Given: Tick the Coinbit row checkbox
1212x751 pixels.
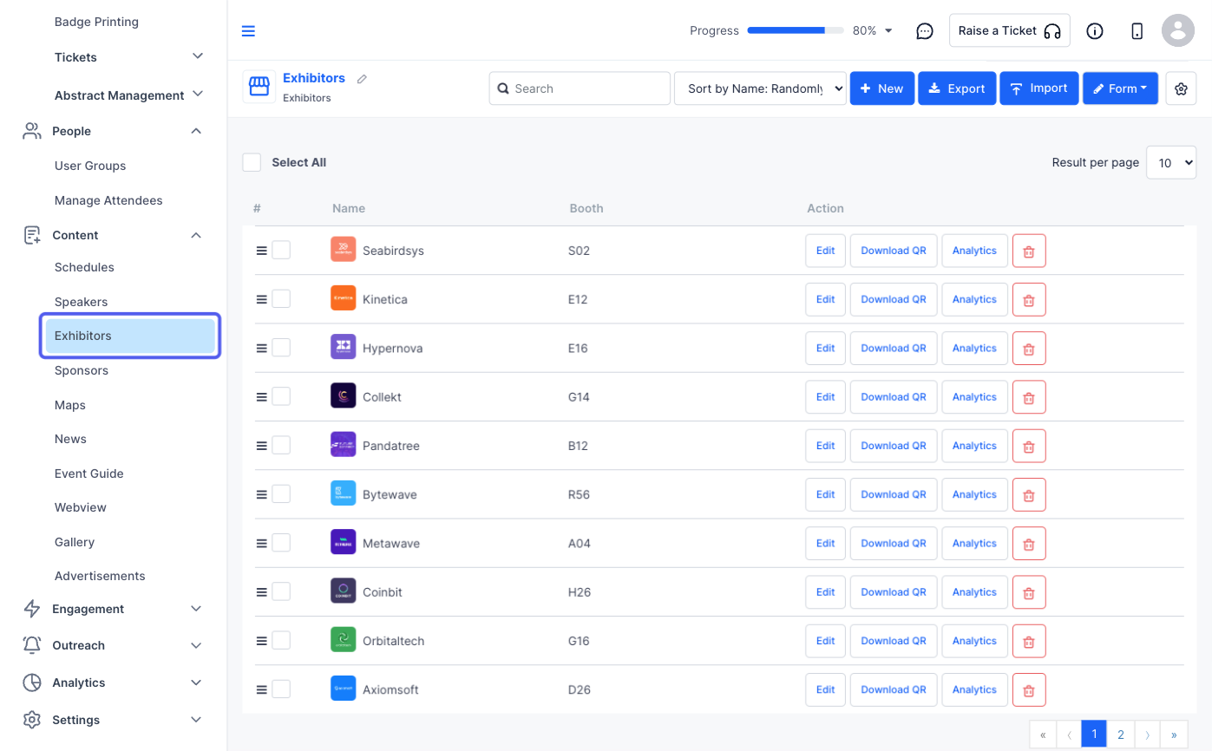Looking at the screenshot, I should pyautogui.click(x=281, y=591).
